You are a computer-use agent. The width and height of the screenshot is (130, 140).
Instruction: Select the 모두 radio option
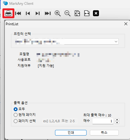tap(15, 109)
